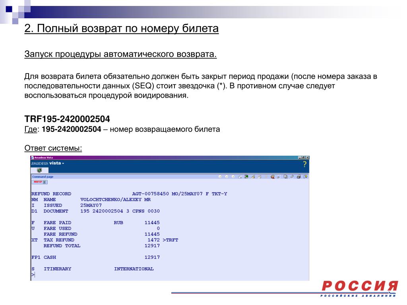Click the FARE USED value 0
407x305 pixels.
pos(158,228)
